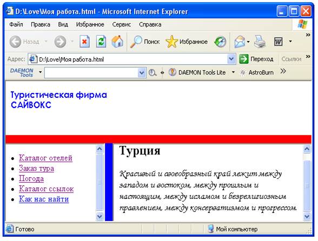The width and height of the screenshot is (318, 241).
Task: Click My Computer zone icon in status bar
Action: 211,229
